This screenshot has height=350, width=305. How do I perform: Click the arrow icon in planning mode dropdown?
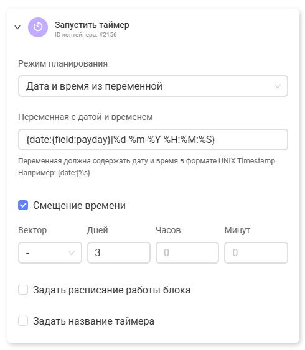point(278,86)
